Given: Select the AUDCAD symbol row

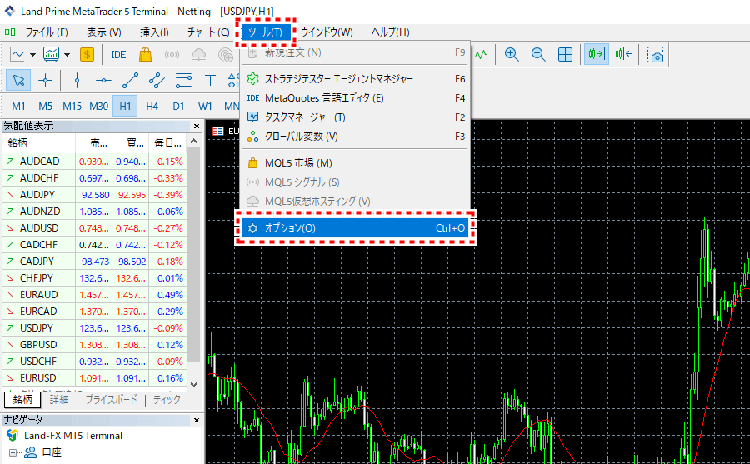Looking at the screenshot, I should 95,162.
